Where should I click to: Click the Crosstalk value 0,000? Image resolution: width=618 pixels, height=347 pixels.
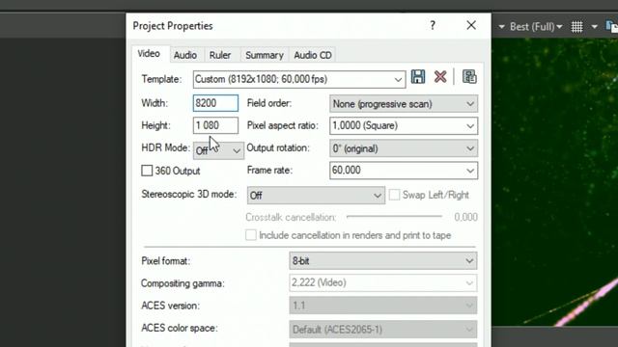click(465, 217)
